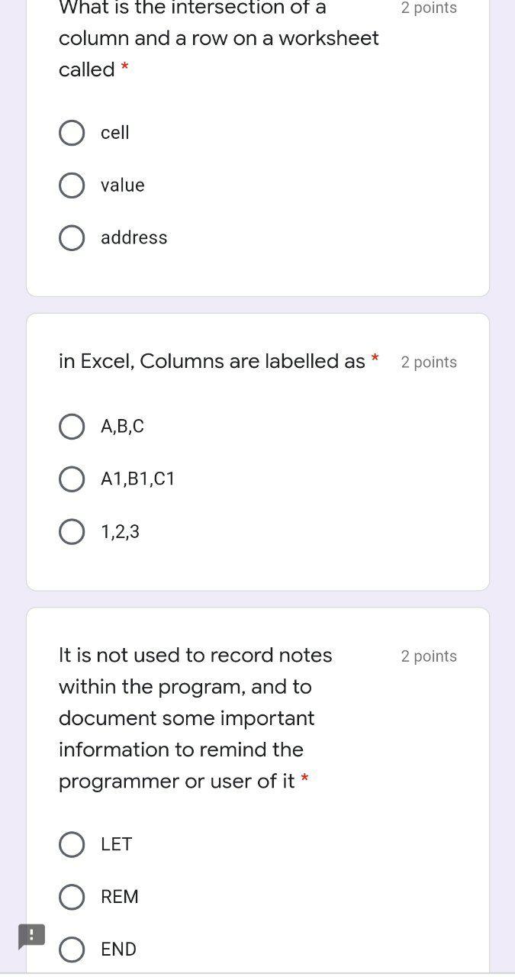
Task: Open the report abuse icon
Action: (31, 937)
